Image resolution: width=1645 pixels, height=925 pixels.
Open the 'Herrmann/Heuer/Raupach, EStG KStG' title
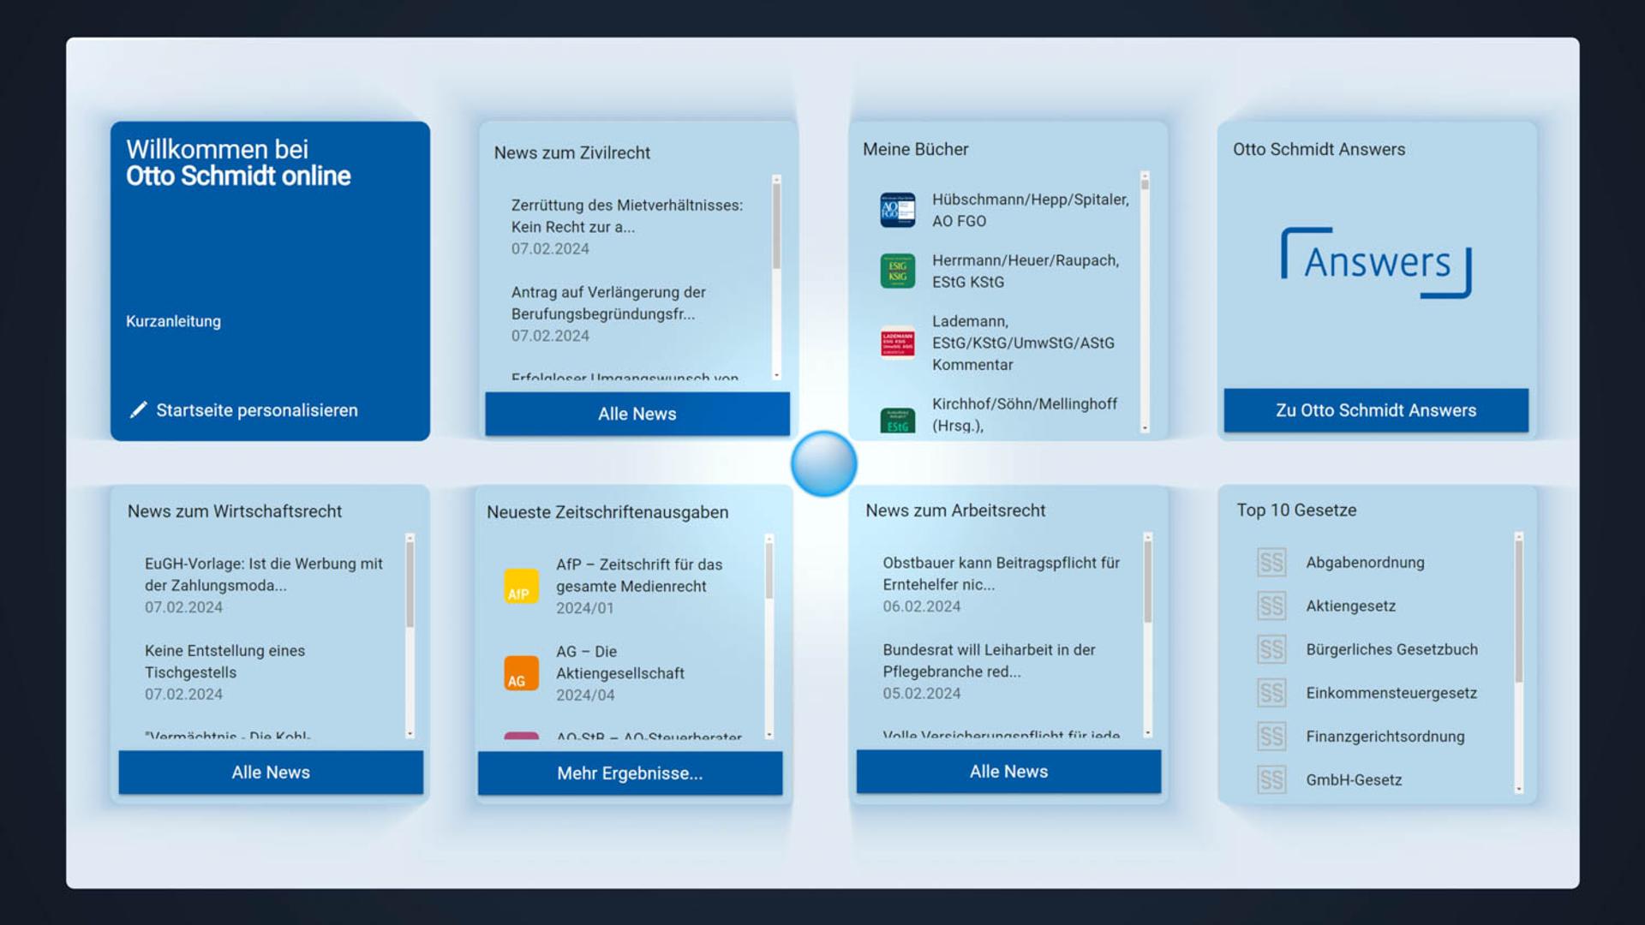coord(1026,271)
